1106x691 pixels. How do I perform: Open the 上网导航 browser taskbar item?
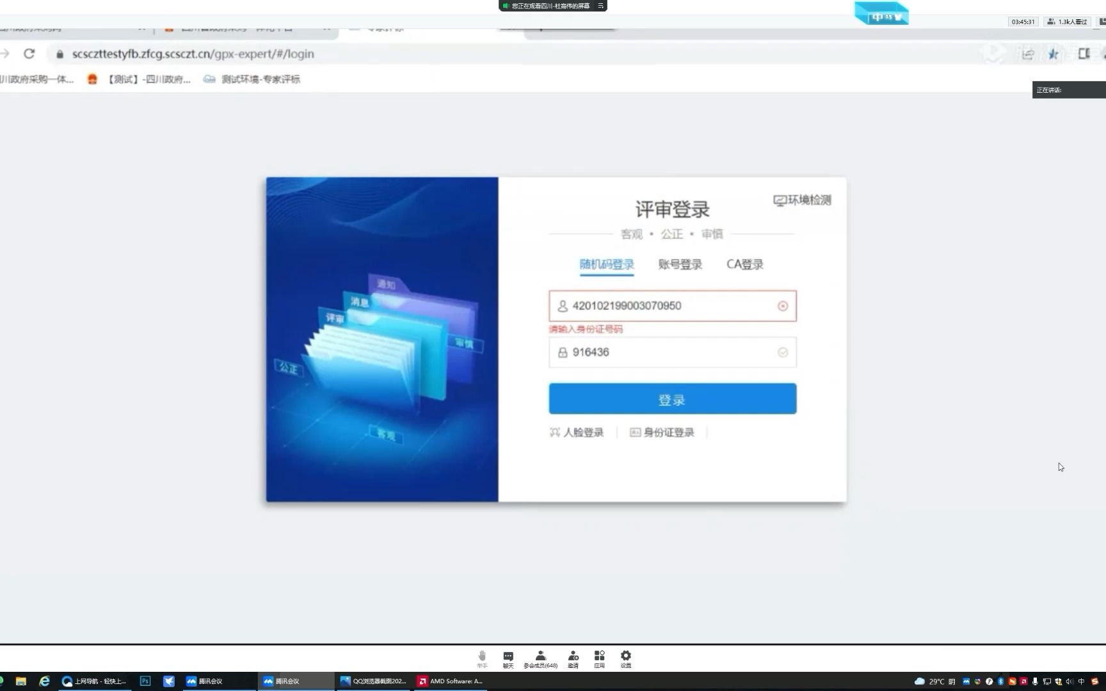[94, 681]
